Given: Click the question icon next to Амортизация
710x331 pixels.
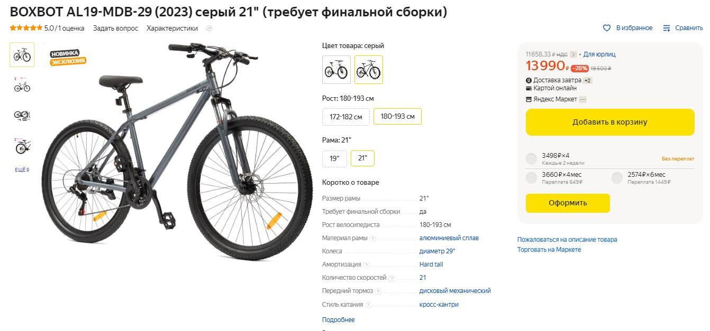Looking at the screenshot, I should point(367,265).
